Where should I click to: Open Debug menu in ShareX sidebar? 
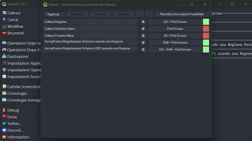[13, 110]
